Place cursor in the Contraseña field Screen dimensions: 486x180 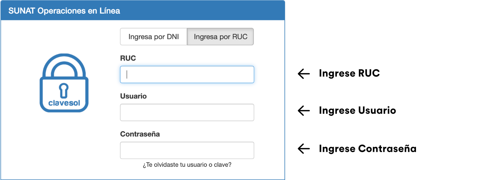point(187,150)
